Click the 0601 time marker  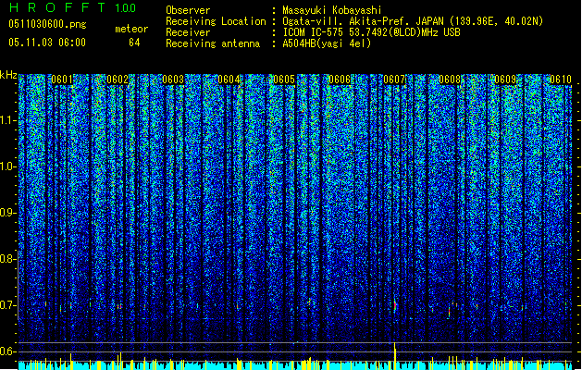coord(62,80)
